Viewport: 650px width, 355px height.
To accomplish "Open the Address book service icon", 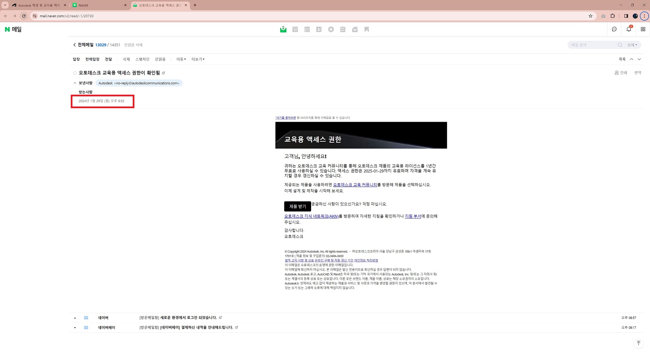I will pyautogui.click(x=319, y=29).
